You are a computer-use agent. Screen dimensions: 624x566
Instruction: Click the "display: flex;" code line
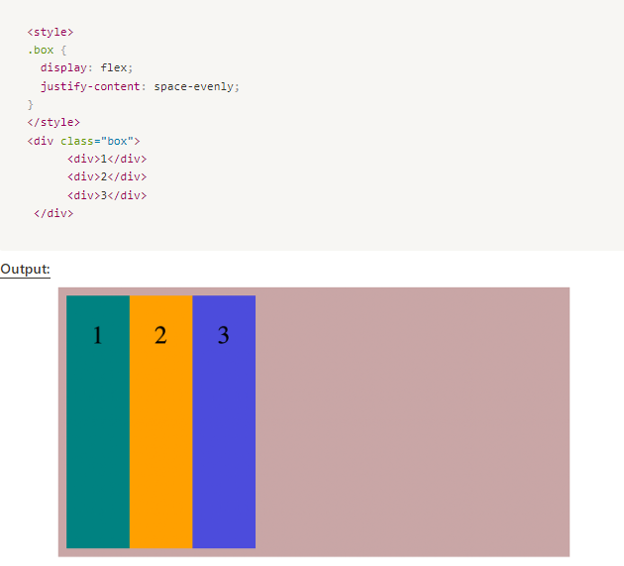86,67
